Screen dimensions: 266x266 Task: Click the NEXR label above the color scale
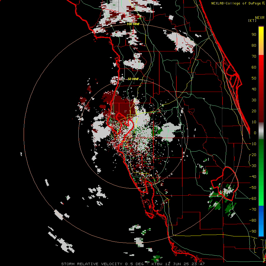pyautogui.click(x=259, y=18)
